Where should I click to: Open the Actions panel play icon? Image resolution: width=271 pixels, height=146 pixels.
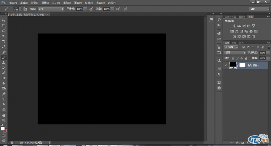coord(219,25)
